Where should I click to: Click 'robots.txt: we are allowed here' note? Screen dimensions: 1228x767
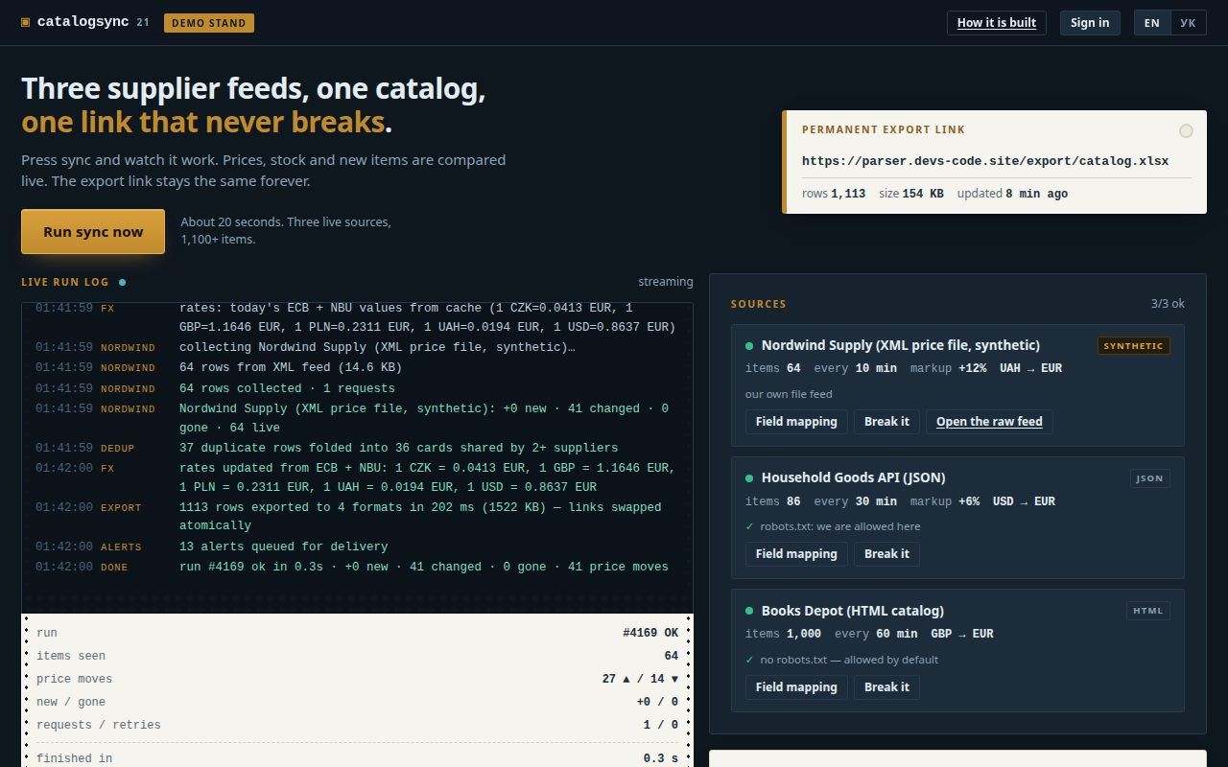tap(833, 526)
